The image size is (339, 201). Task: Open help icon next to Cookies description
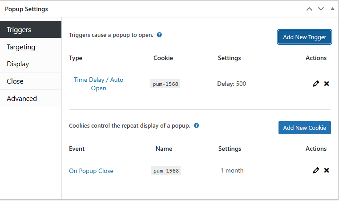point(196,125)
